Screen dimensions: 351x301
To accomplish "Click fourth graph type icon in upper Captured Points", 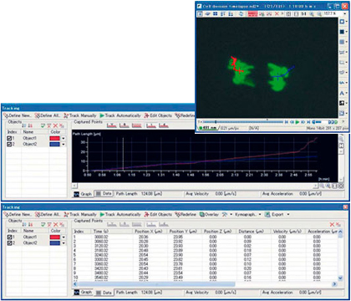I will (x=151, y=125).
